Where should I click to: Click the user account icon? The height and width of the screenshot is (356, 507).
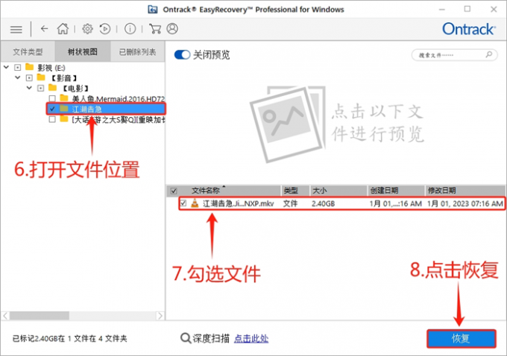click(x=172, y=29)
